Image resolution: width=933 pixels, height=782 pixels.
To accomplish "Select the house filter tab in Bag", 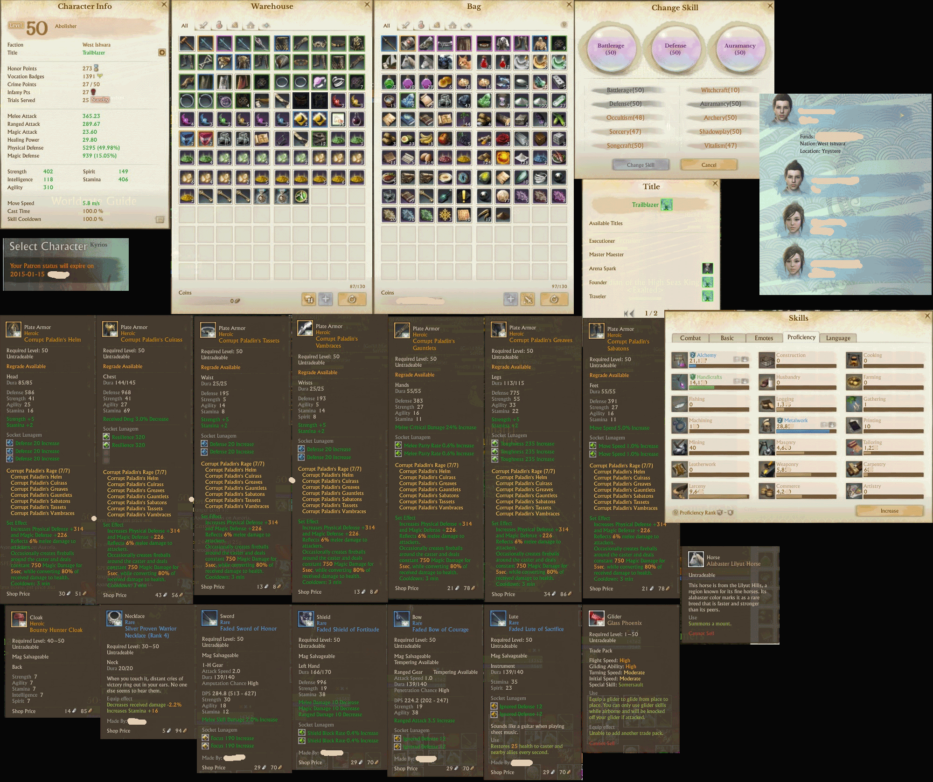I will coord(453,25).
